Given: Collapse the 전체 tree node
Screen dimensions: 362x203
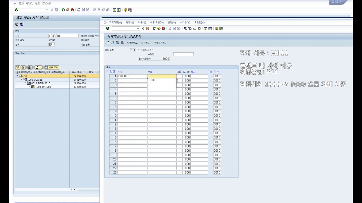Looking at the screenshot, I should click(17, 76).
